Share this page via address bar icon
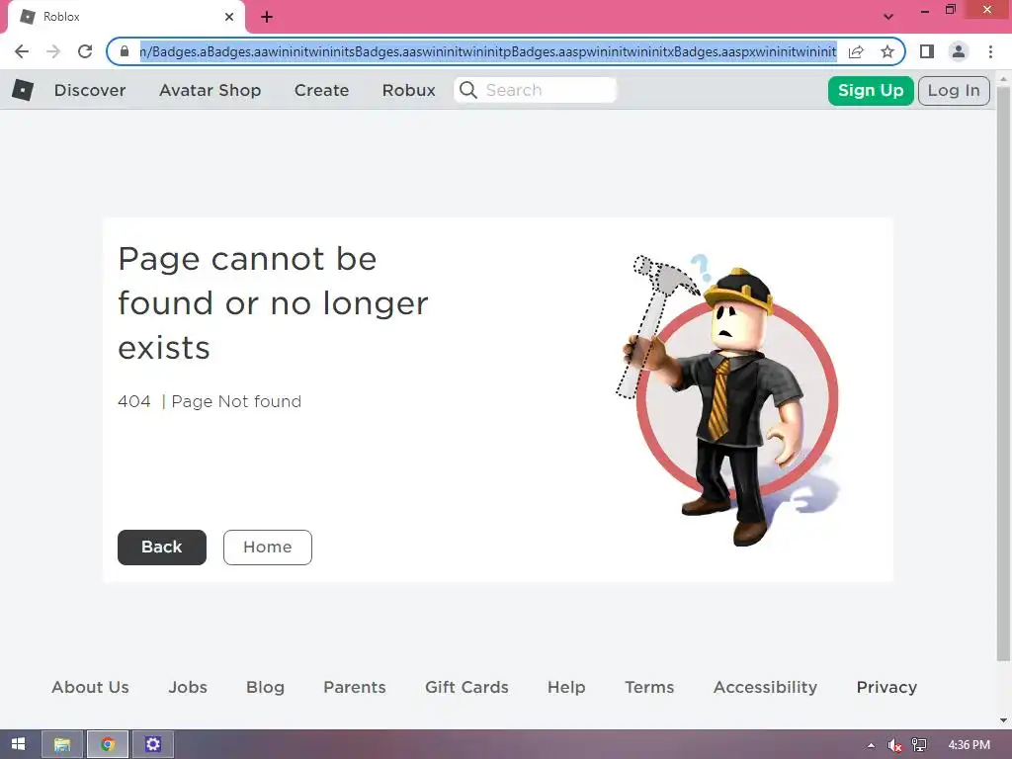 pos(856,51)
